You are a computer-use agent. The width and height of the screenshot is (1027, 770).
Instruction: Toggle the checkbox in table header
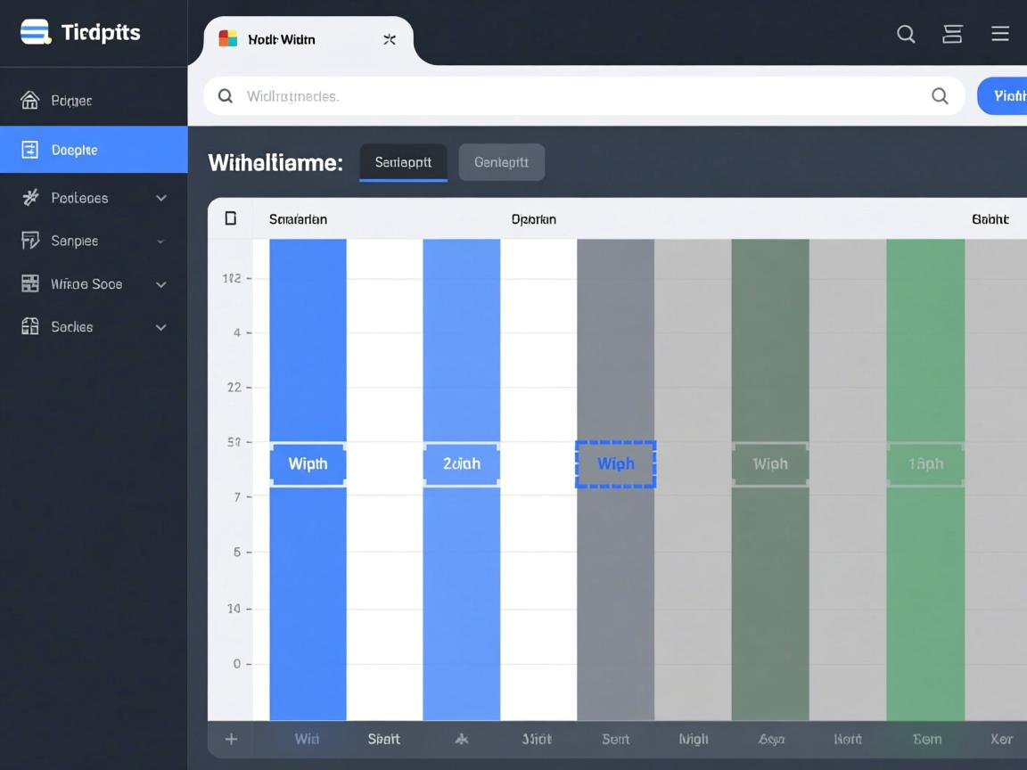point(231,218)
